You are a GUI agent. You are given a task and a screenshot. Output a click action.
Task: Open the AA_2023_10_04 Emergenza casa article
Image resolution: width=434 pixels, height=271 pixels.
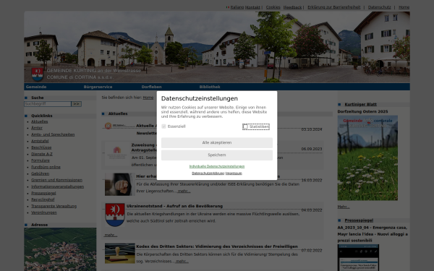pyautogui.click(x=373, y=234)
